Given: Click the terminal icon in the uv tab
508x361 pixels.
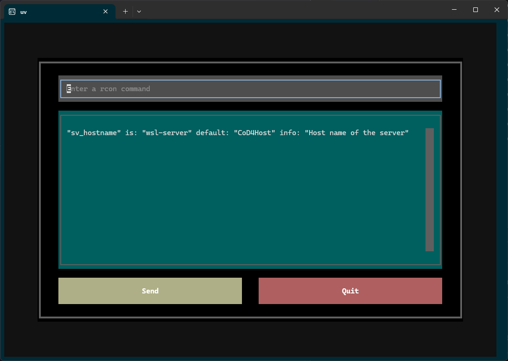Looking at the screenshot, I should (x=12, y=12).
